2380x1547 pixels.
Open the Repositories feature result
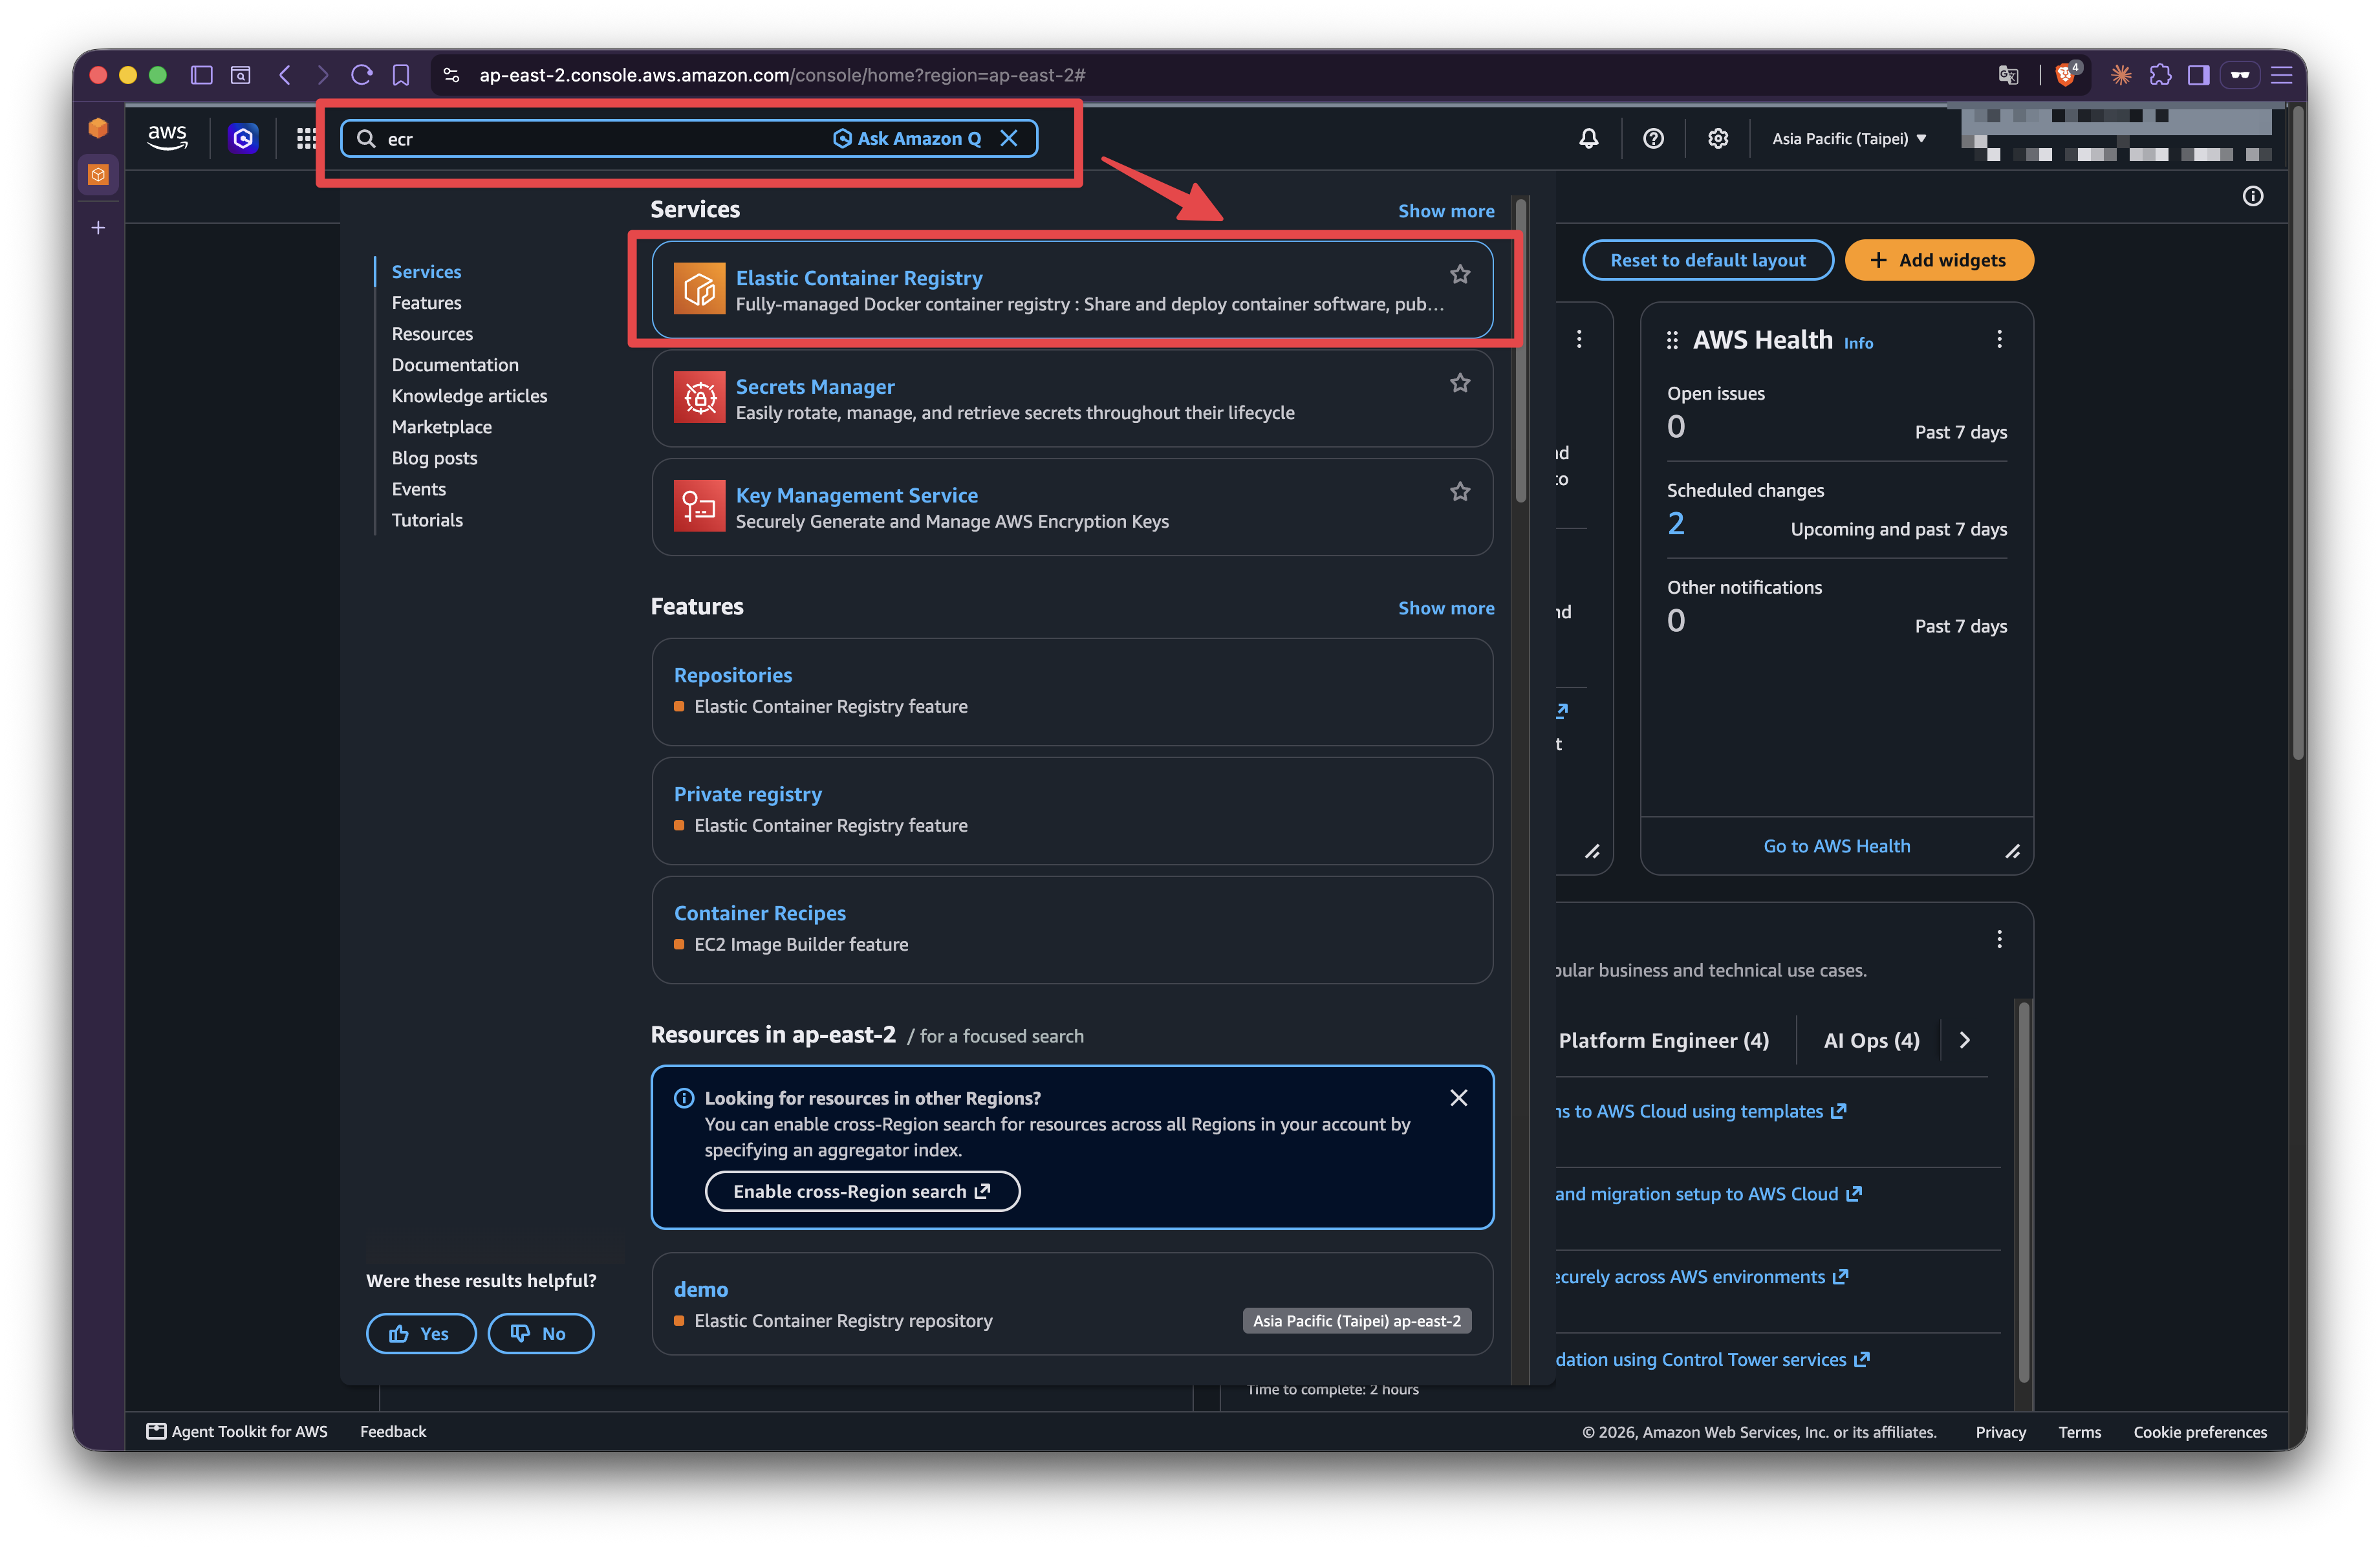(733, 675)
